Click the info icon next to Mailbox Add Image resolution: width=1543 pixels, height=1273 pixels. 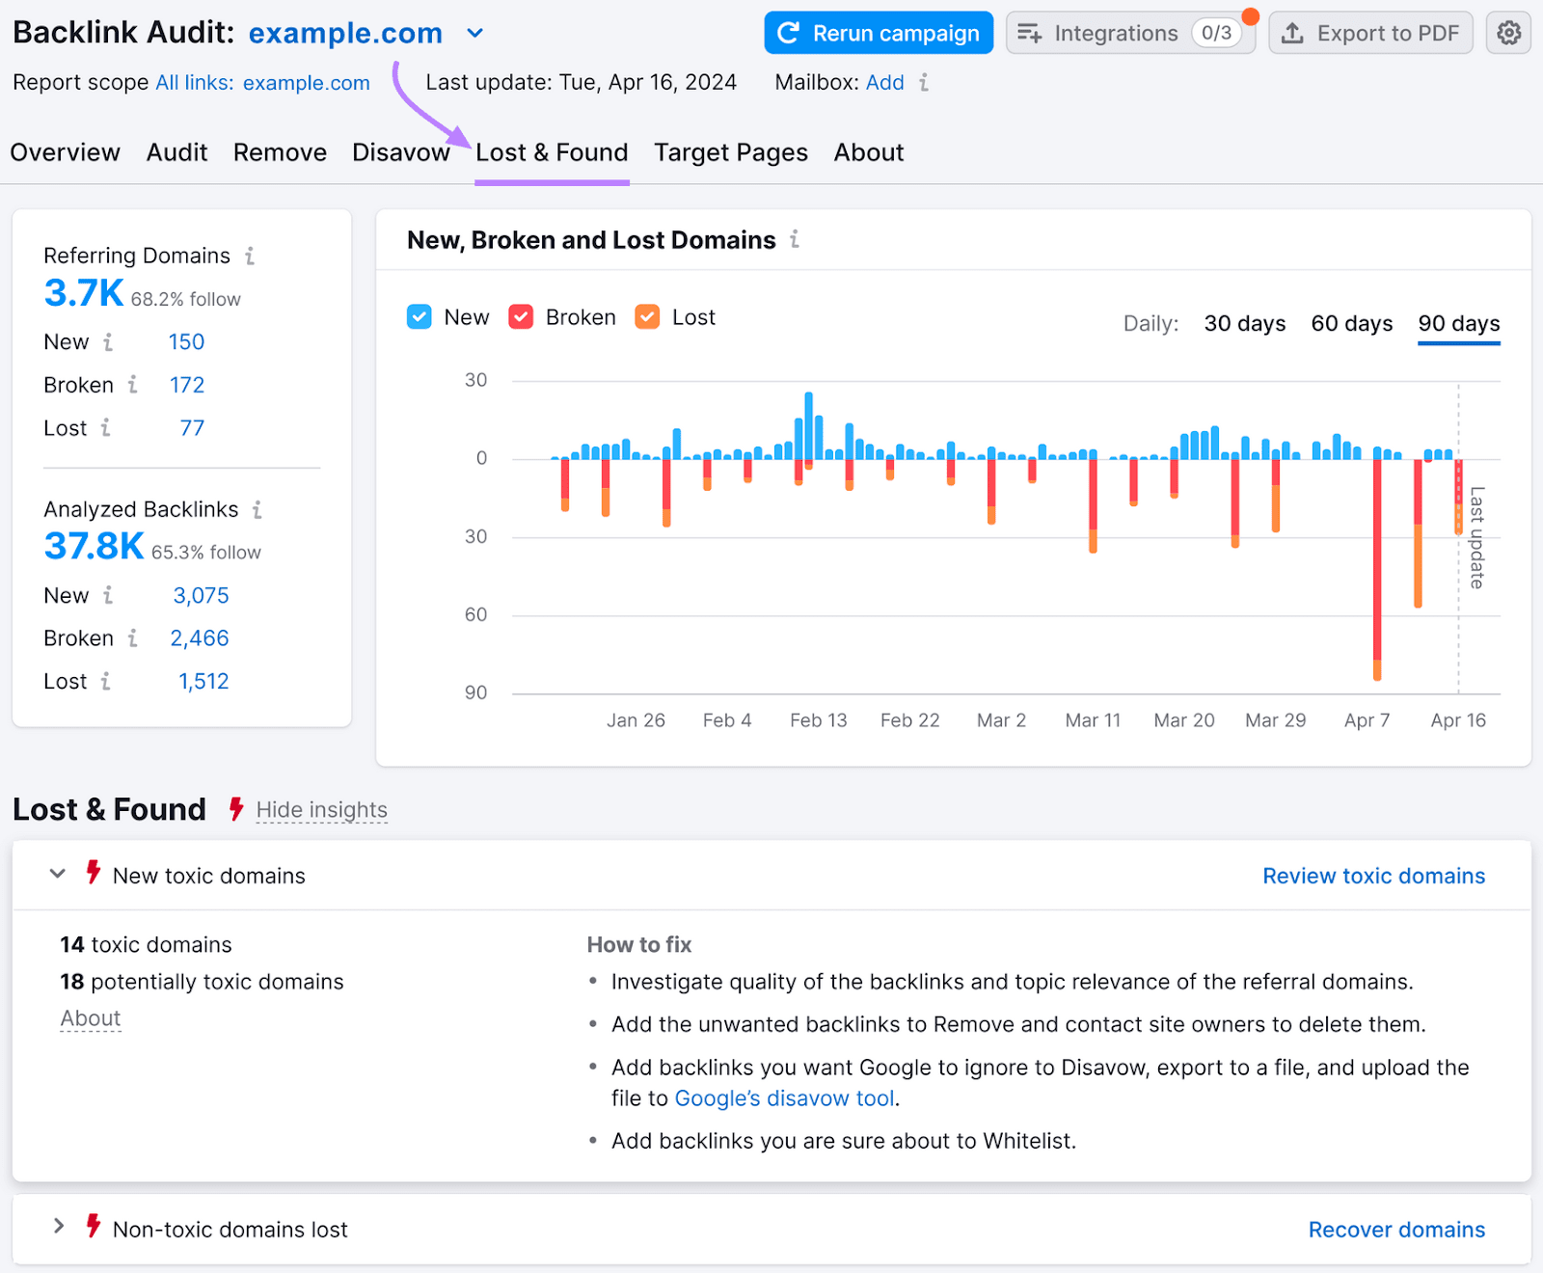pos(924,83)
